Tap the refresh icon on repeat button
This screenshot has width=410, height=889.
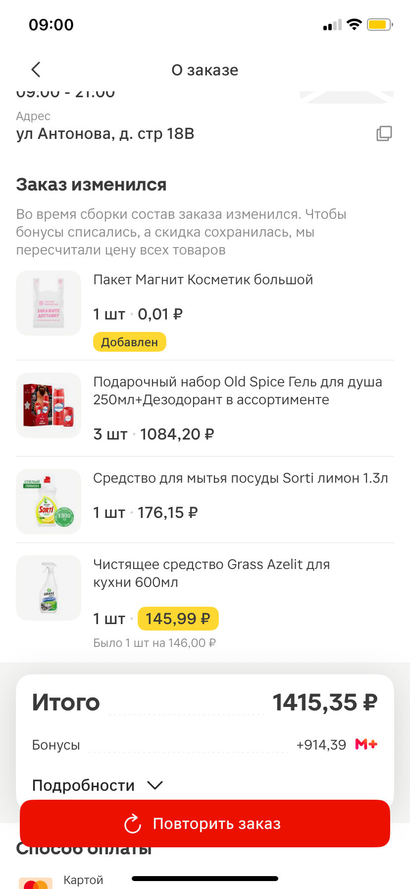pyautogui.click(x=133, y=824)
